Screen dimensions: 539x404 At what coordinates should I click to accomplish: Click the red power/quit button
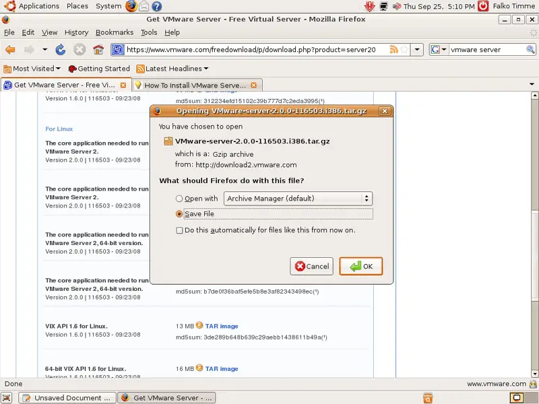pyautogui.click(x=483, y=6)
